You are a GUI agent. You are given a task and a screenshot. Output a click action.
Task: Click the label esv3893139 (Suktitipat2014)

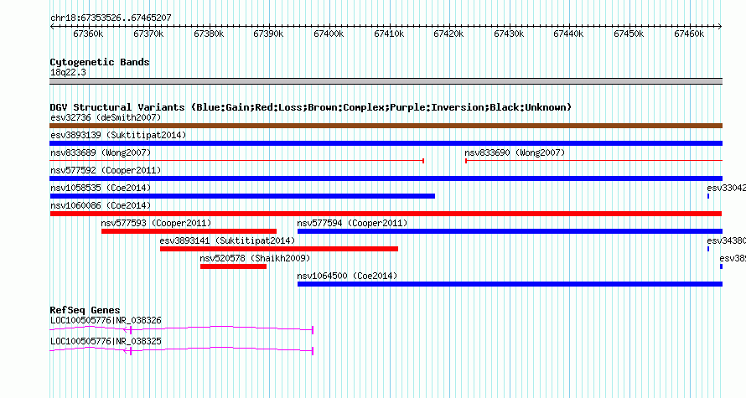point(118,135)
